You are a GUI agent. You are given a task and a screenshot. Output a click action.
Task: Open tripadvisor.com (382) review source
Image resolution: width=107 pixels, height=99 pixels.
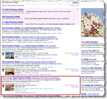(22, 89)
